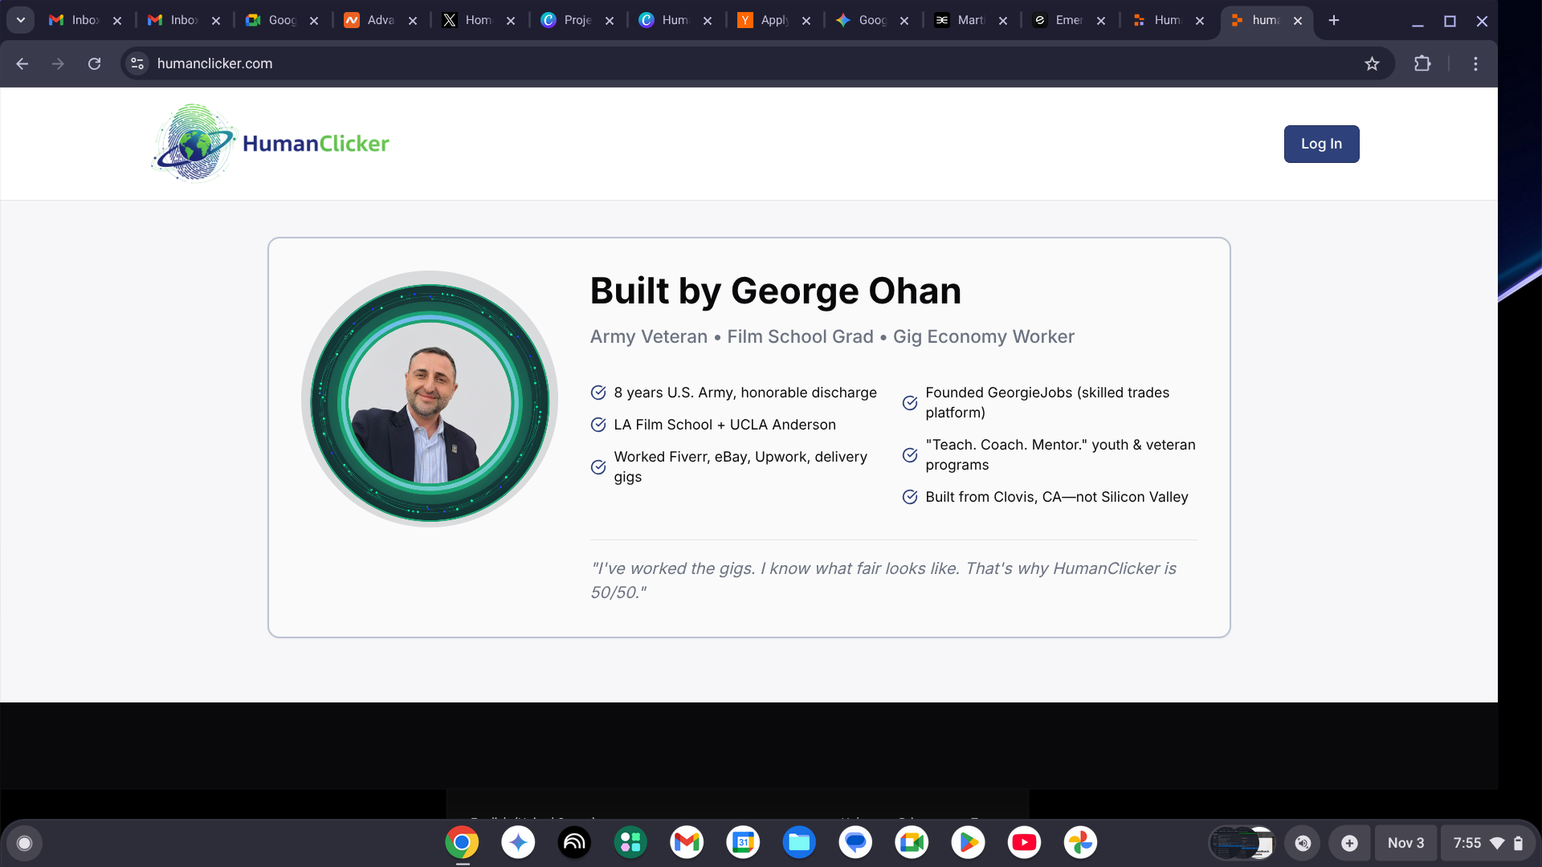Click the Log In button
Viewport: 1542px width, 867px height.
click(1321, 144)
